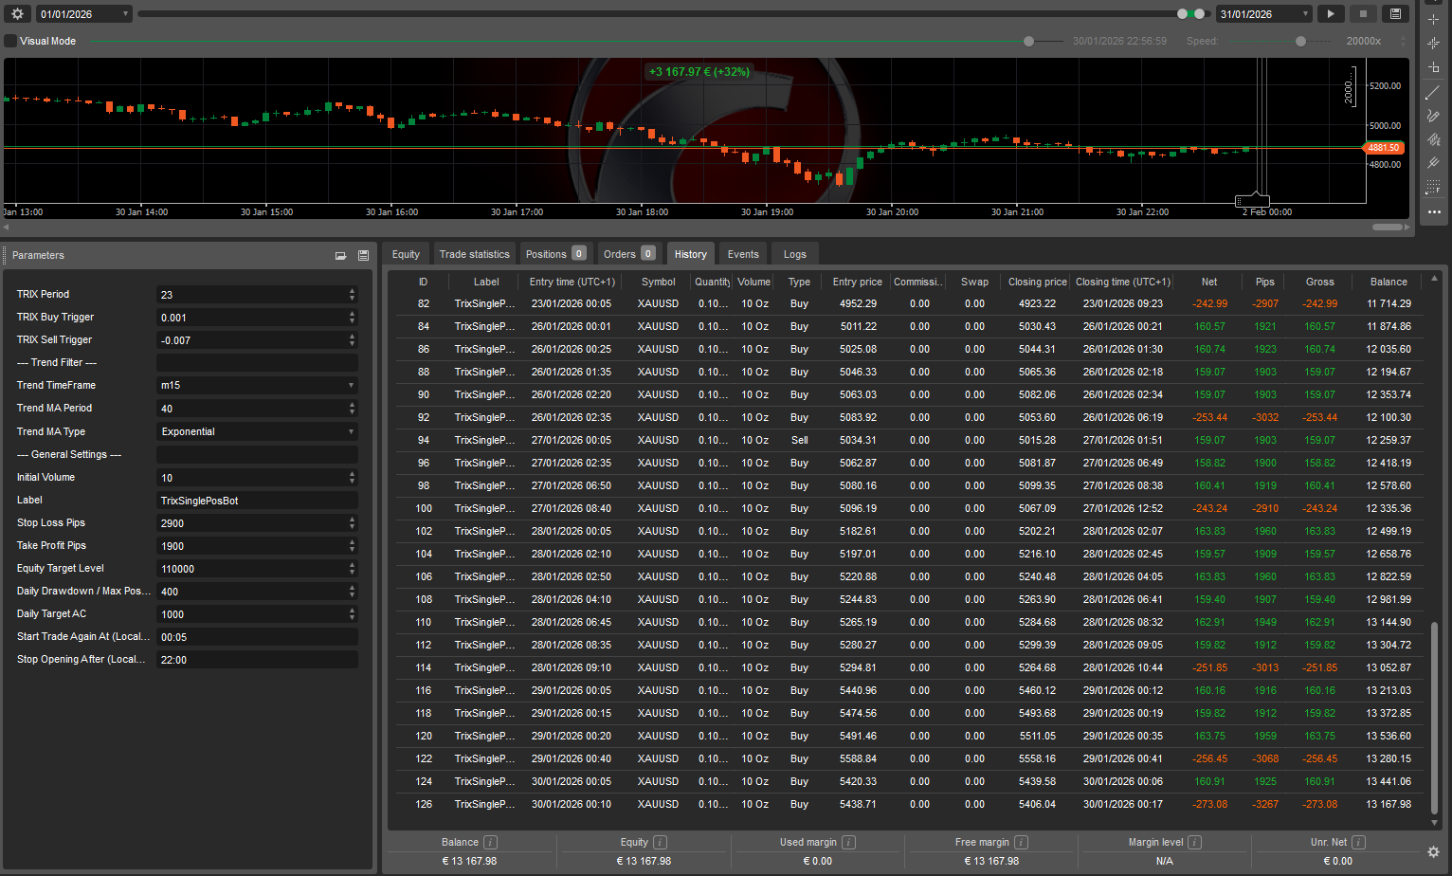Start the backtest with the play button

point(1331,13)
